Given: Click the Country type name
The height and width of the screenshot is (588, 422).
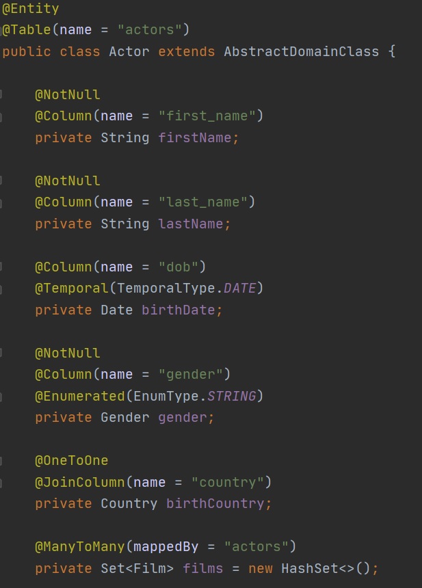Looking at the screenshot, I should (x=129, y=503).
